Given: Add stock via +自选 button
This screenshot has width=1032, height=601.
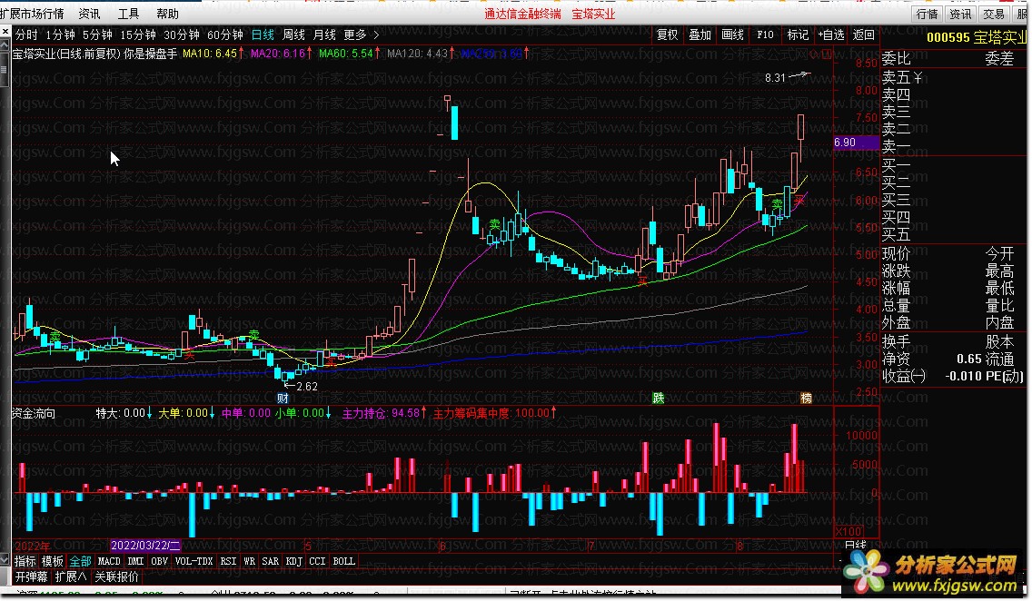Looking at the screenshot, I should (x=831, y=34).
